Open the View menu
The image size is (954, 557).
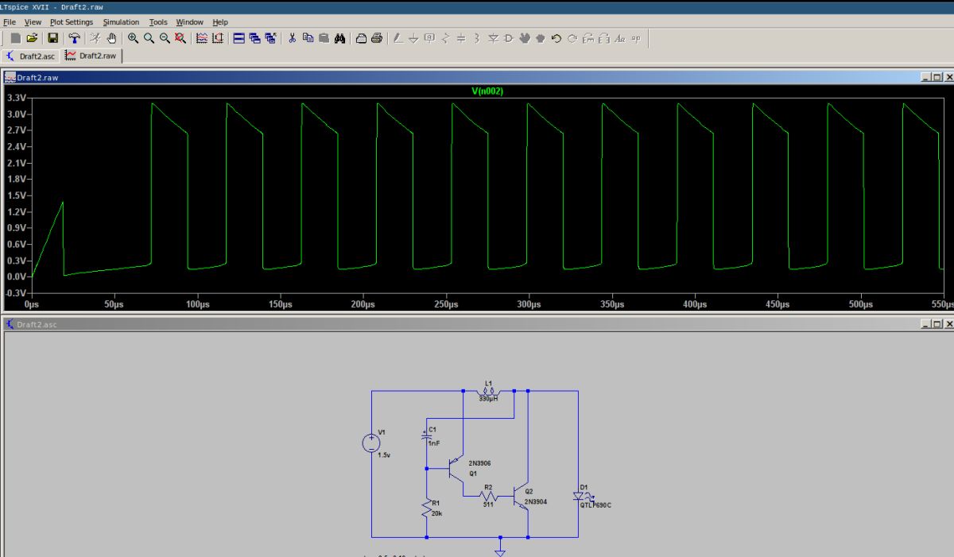(x=33, y=22)
